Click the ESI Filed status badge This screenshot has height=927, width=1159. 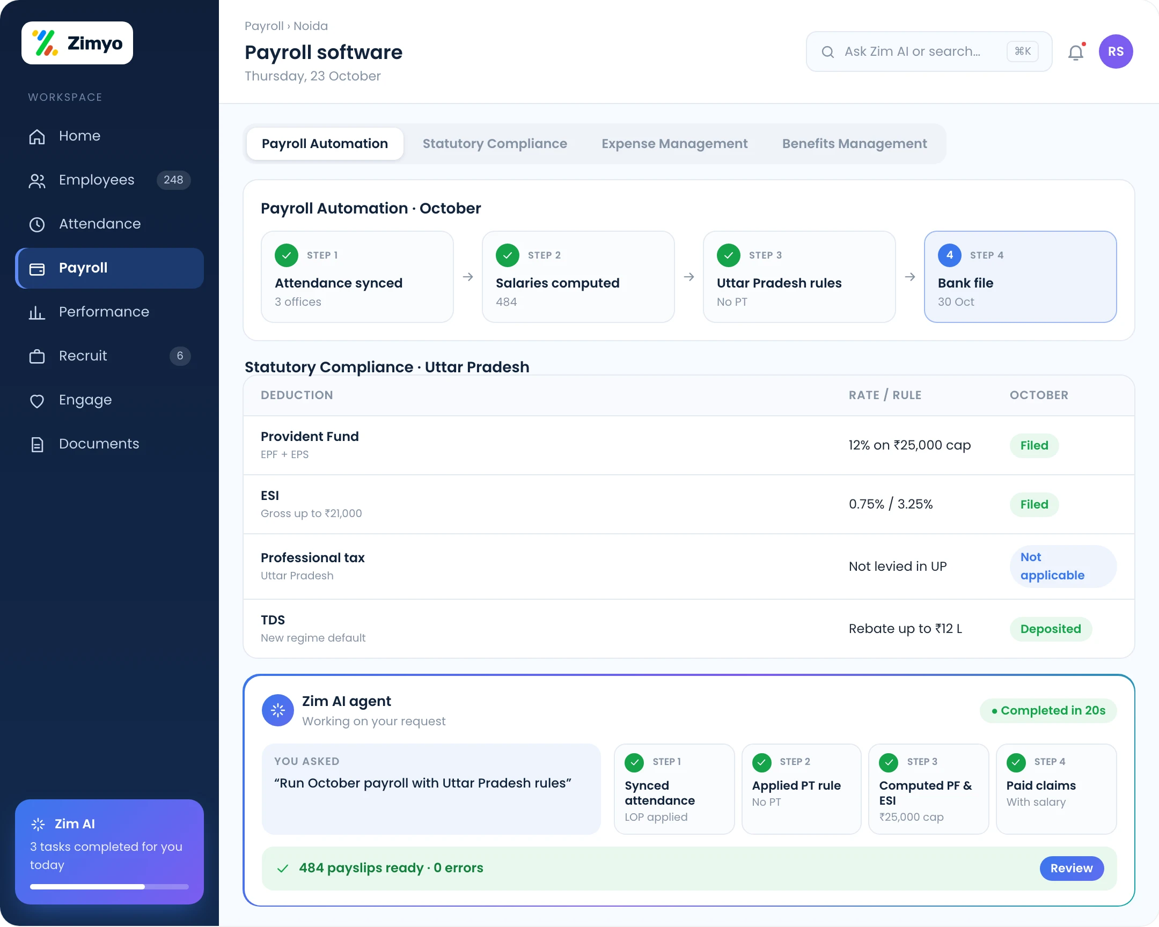tap(1035, 505)
